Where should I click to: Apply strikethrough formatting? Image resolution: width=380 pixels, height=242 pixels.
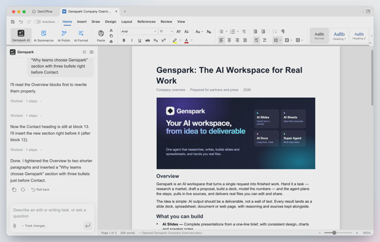[147, 40]
